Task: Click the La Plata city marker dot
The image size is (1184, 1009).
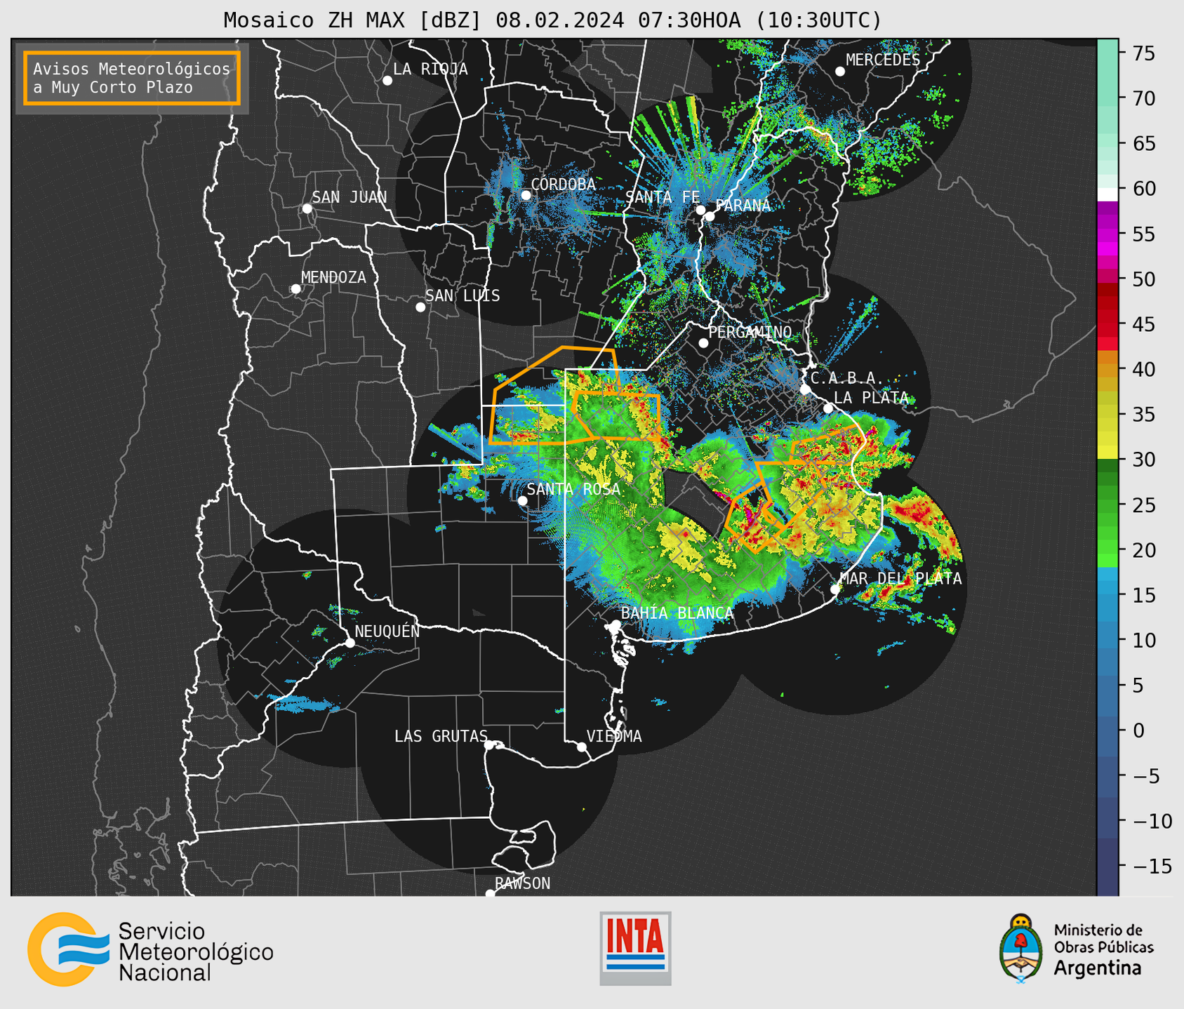Action: pyautogui.click(x=828, y=408)
